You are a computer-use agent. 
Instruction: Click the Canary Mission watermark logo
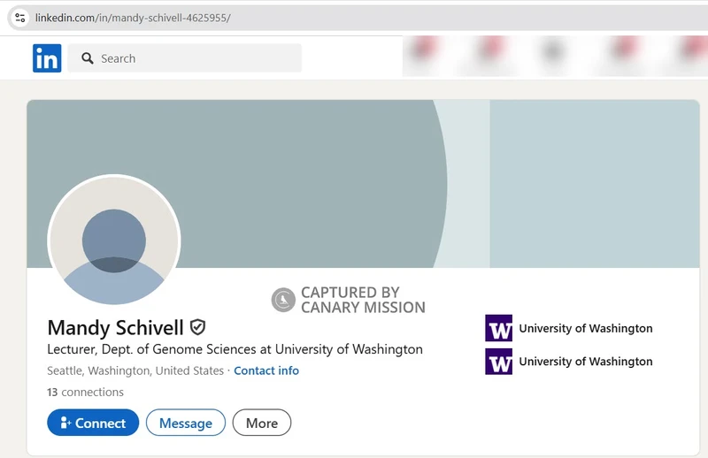click(x=283, y=300)
